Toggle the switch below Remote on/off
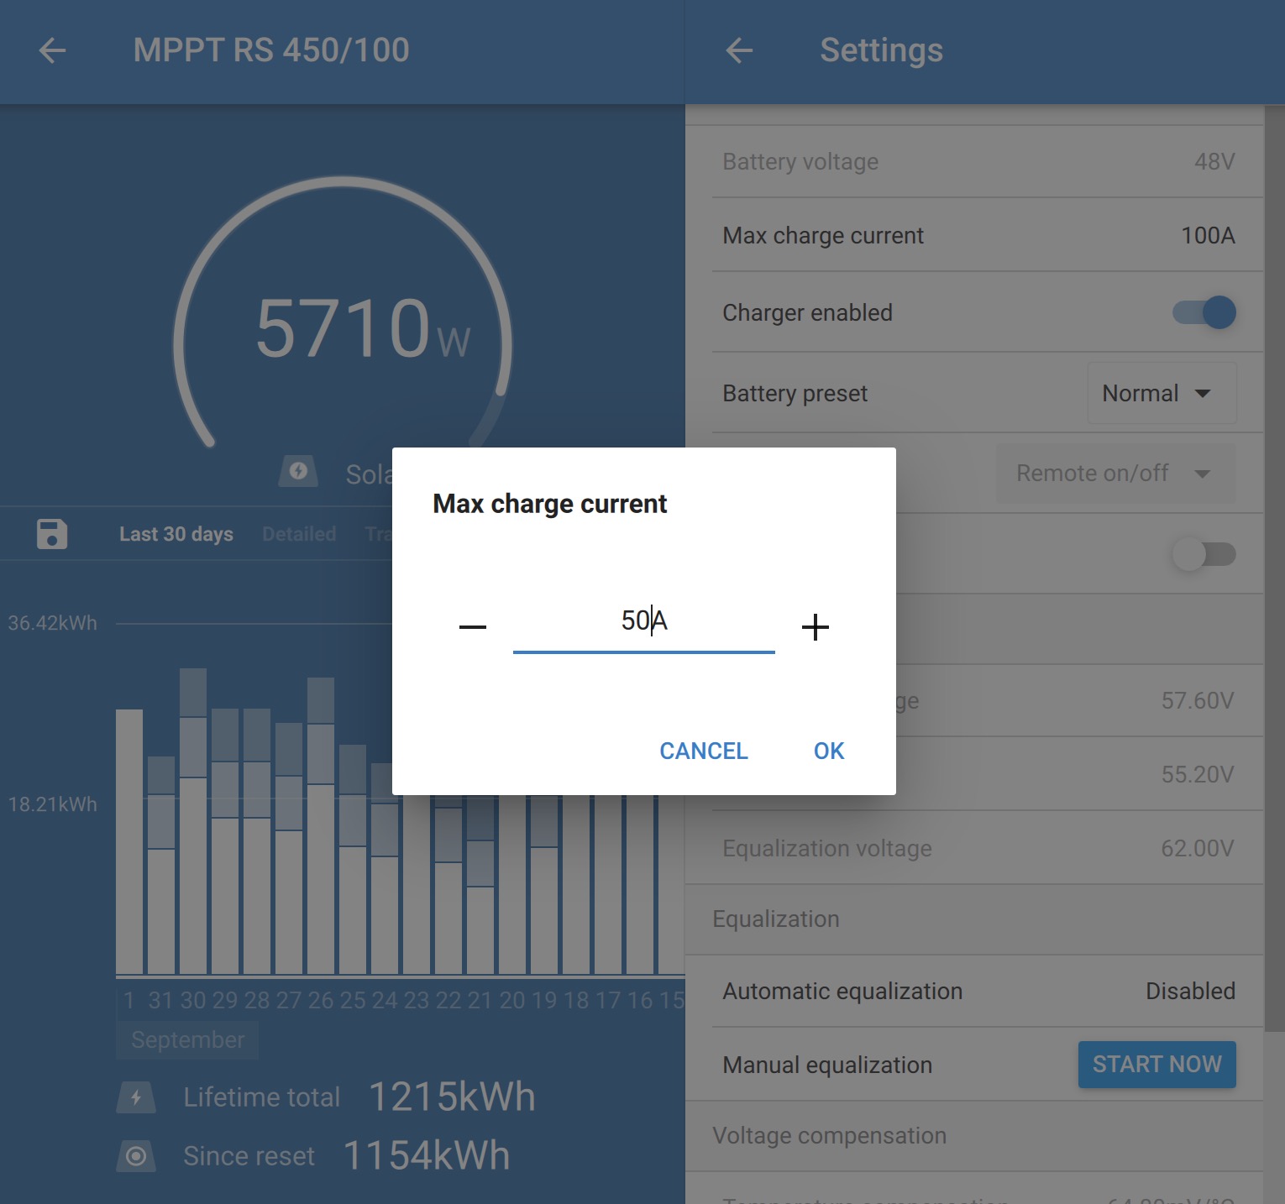The width and height of the screenshot is (1285, 1204). pos(1204,554)
